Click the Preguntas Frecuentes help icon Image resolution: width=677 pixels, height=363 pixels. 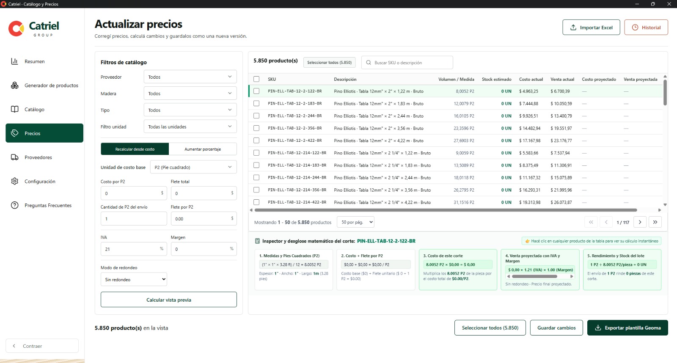14,205
